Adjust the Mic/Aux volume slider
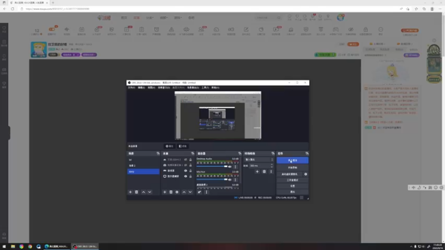Viewport: 445px width, 250px height. (x=212, y=179)
